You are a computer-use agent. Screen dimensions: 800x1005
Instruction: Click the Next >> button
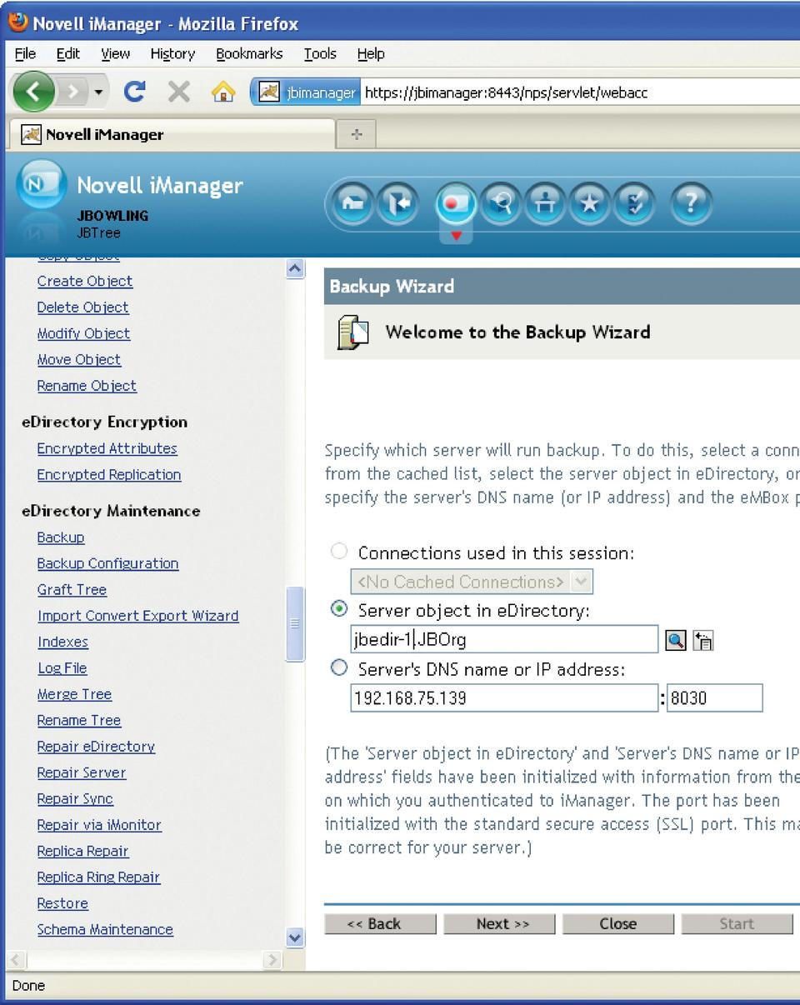point(499,923)
